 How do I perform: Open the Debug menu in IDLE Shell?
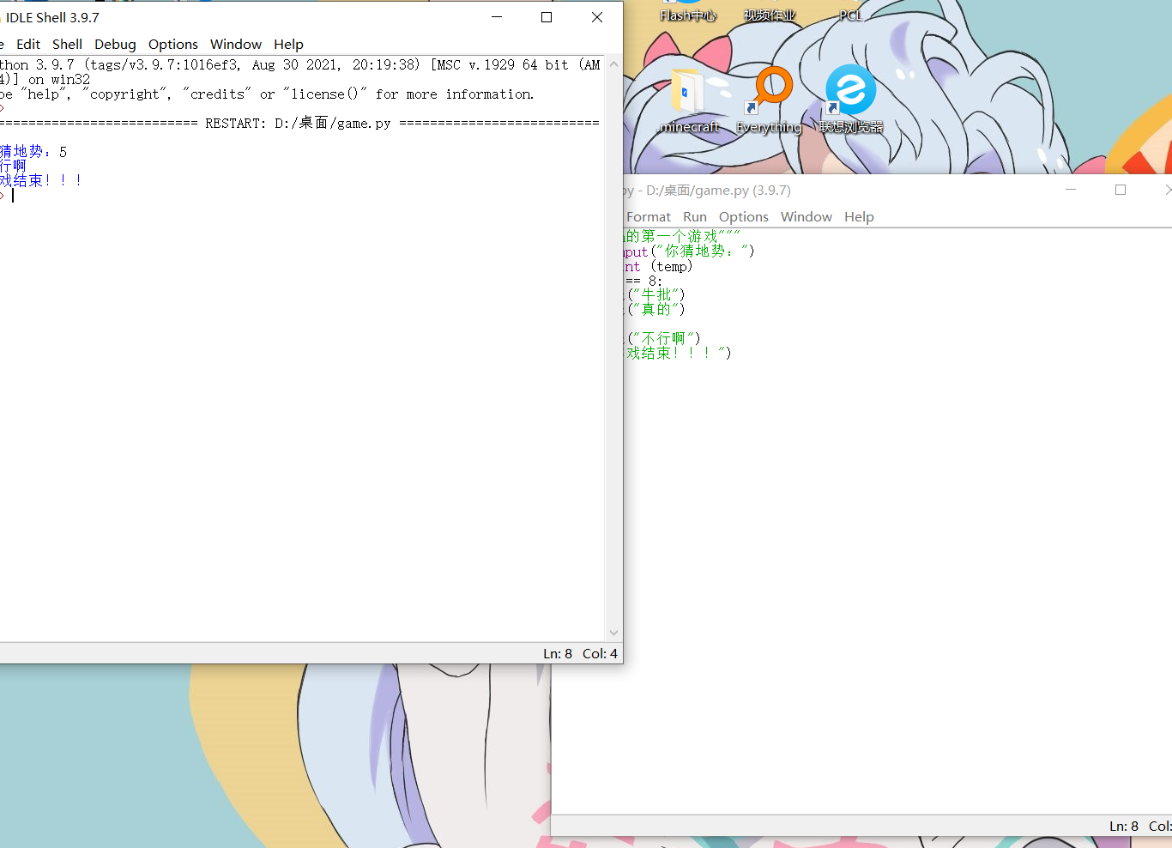point(115,45)
